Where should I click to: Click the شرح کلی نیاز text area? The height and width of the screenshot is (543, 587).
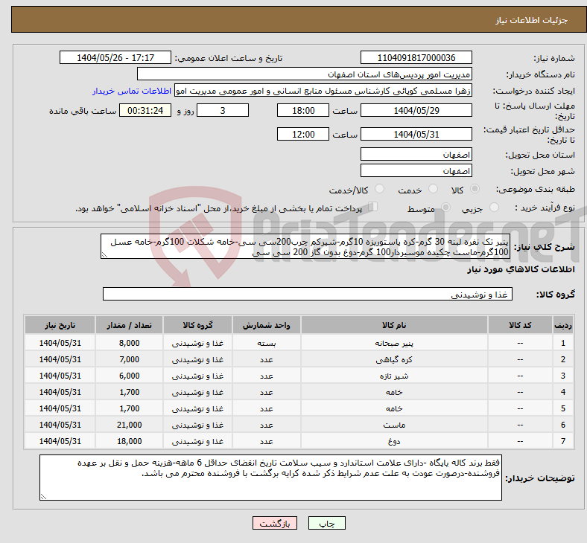[305, 246]
